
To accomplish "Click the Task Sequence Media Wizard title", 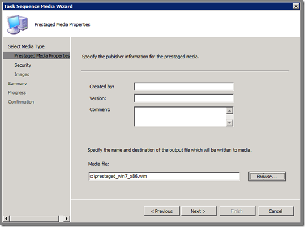I will click(x=38, y=6).
